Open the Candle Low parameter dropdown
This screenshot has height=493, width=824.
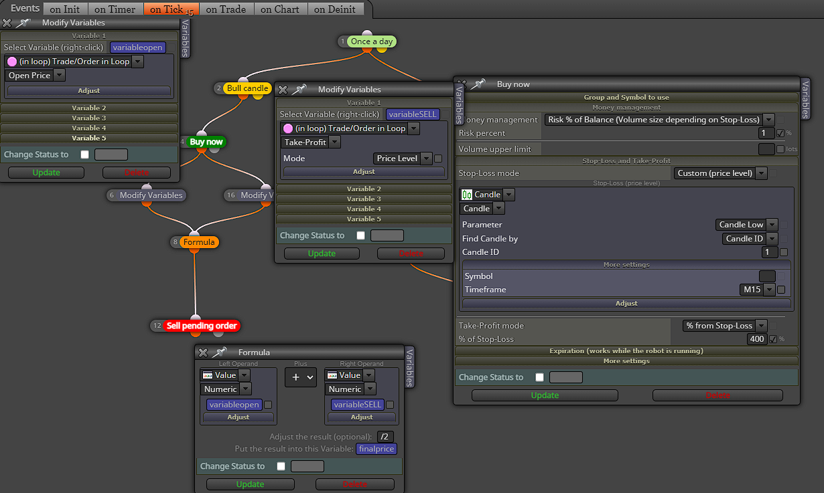click(746, 225)
